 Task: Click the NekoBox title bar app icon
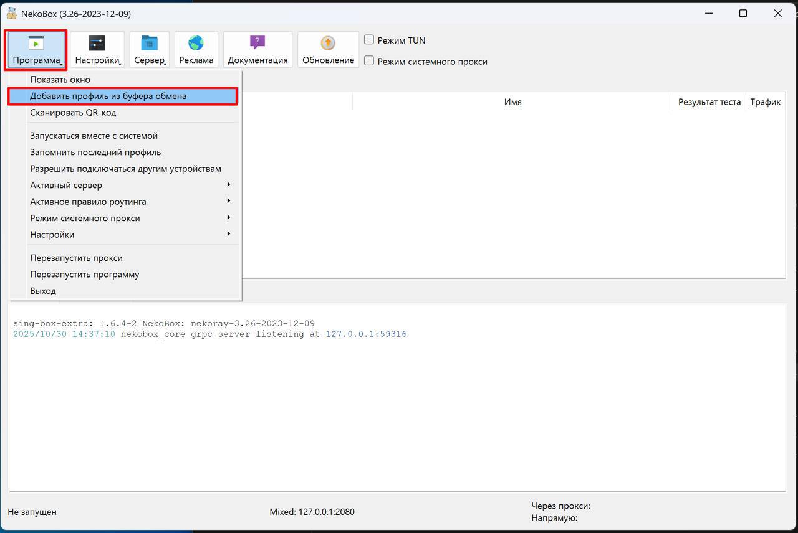(x=11, y=13)
